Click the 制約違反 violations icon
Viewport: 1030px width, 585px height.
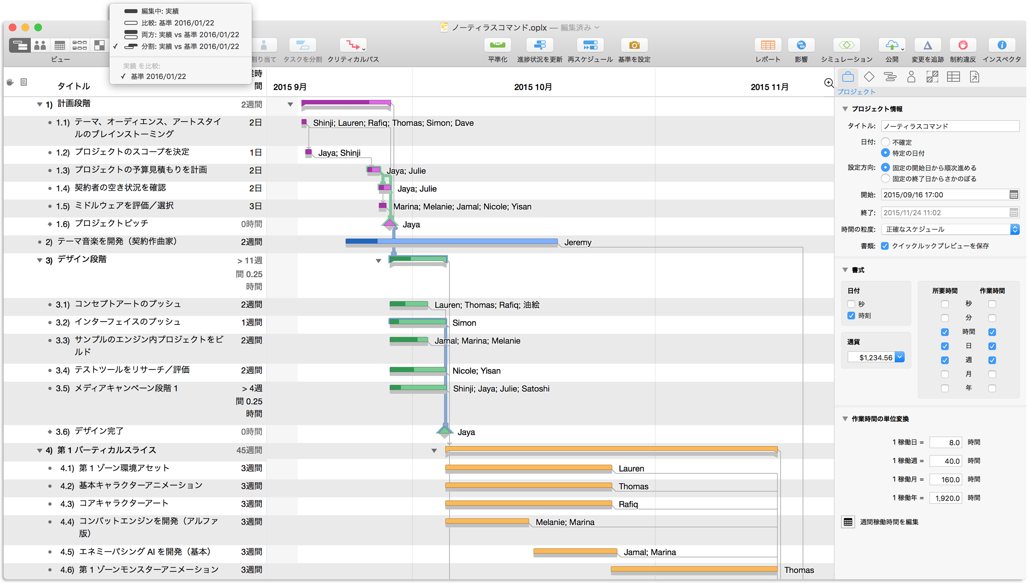(962, 45)
